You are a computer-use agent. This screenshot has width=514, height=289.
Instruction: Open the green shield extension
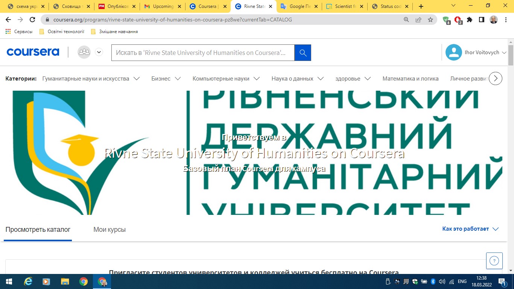coord(446,20)
